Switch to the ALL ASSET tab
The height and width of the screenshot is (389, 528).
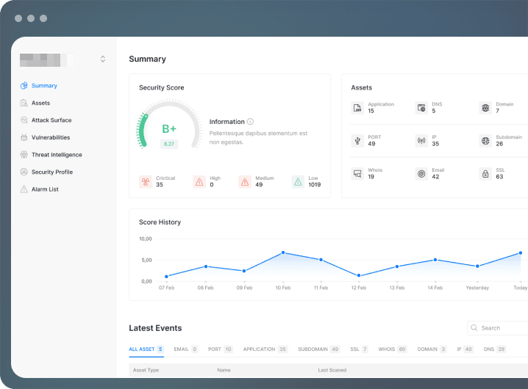tap(146, 349)
